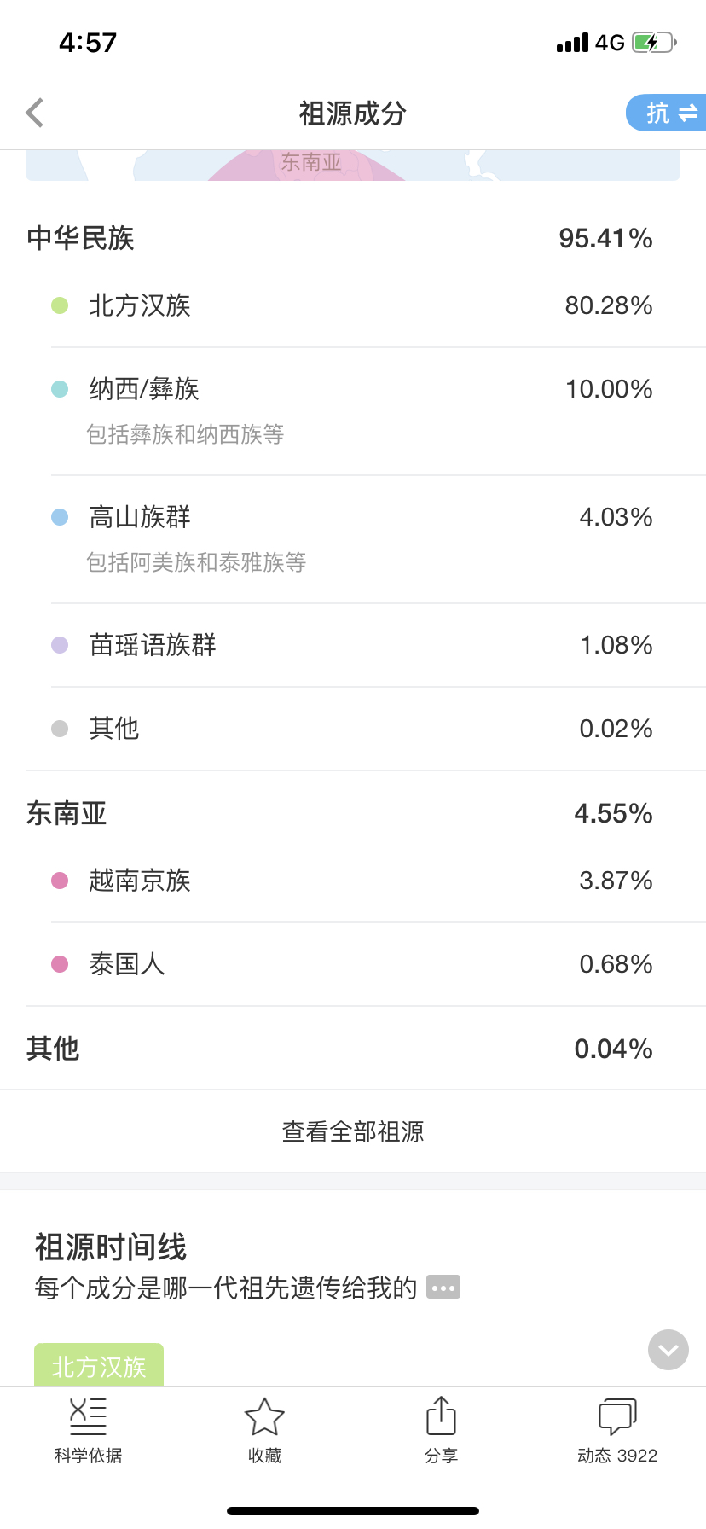Viewport: 706px width, 1529px height.
Task: Expand with the round down-chevron button
Action: tap(668, 1350)
